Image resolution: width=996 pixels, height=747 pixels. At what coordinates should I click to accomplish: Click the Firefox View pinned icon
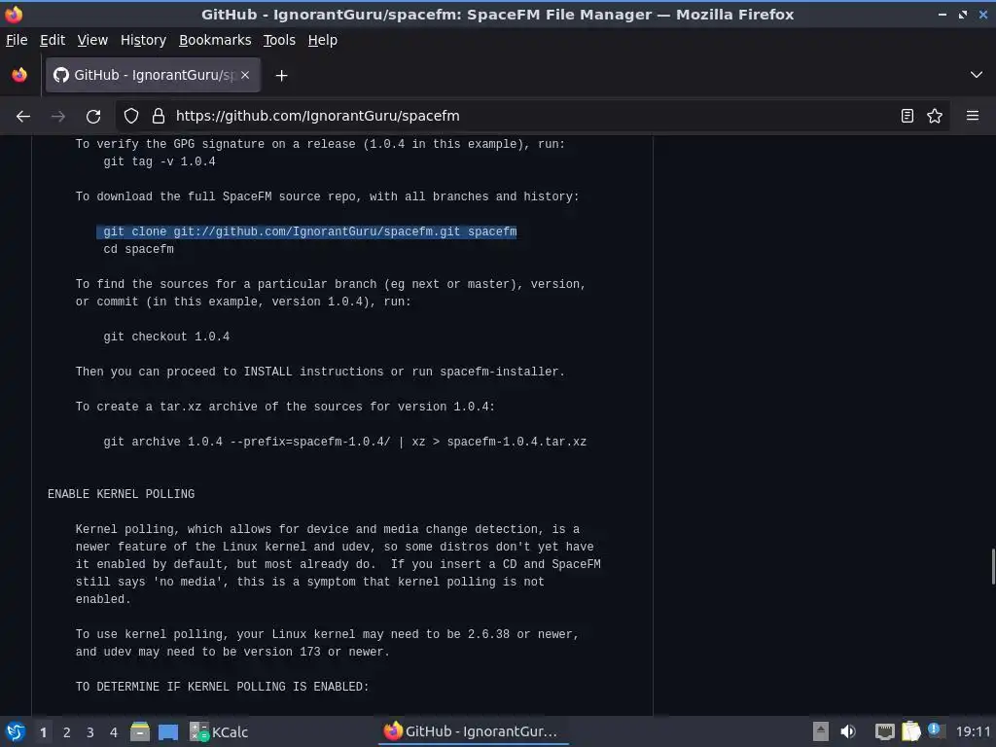(x=19, y=75)
